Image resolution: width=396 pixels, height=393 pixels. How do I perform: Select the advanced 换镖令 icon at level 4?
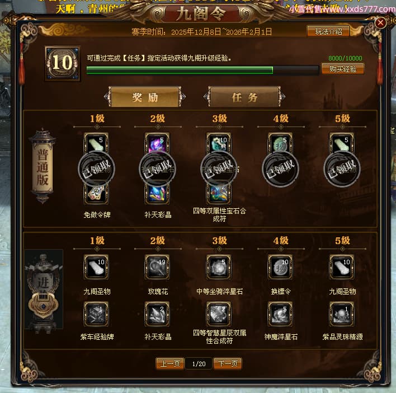pyautogui.click(x=280, y=267)
